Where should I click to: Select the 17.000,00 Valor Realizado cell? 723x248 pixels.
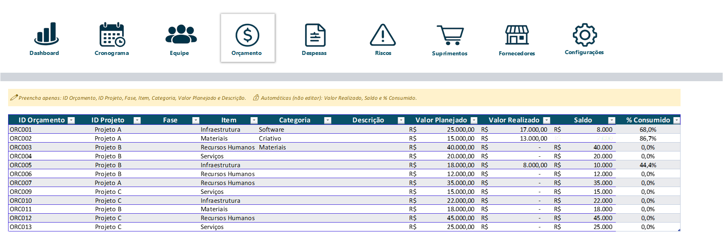click(x=514, y=130)
